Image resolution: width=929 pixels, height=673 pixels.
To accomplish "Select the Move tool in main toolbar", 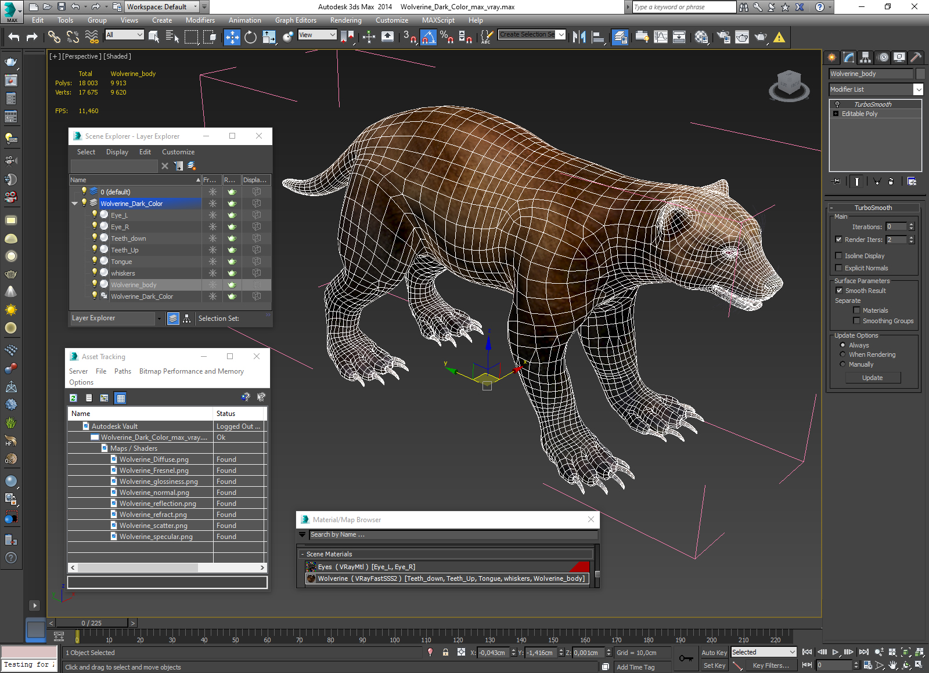I will click(232, 37).
